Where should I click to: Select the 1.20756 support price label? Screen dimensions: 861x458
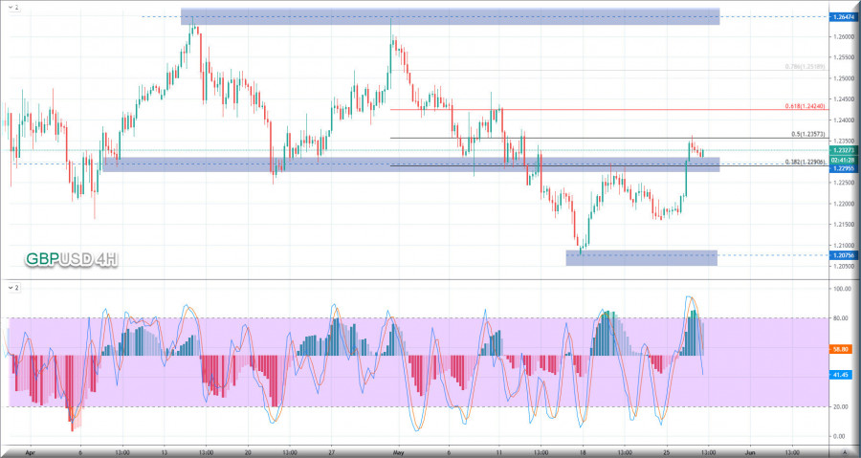842,256
